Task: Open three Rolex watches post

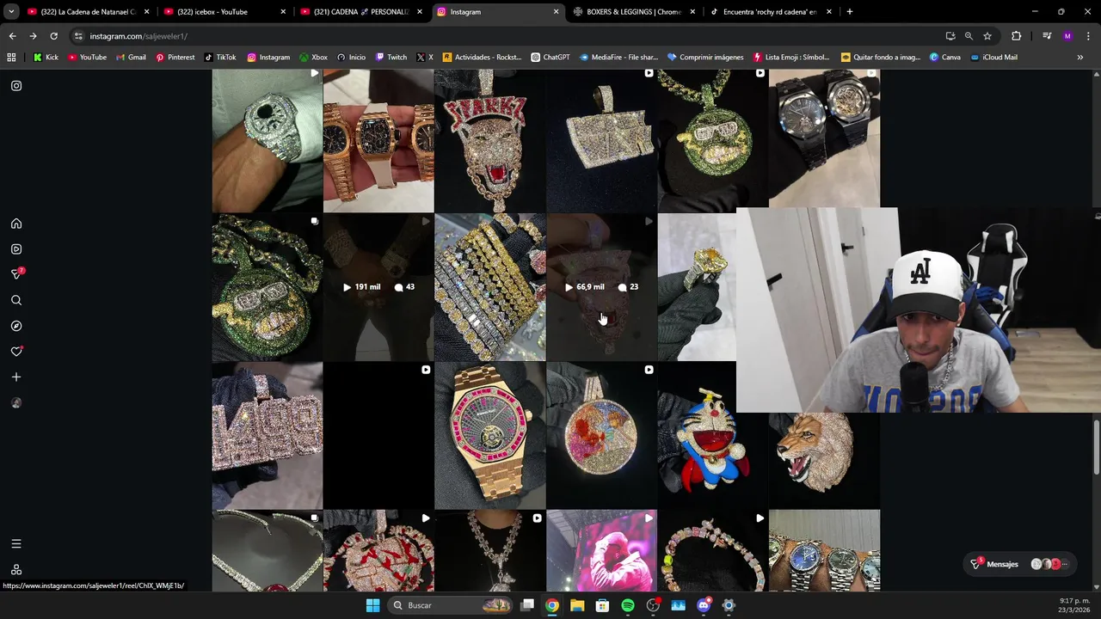Action: point(824,550)
